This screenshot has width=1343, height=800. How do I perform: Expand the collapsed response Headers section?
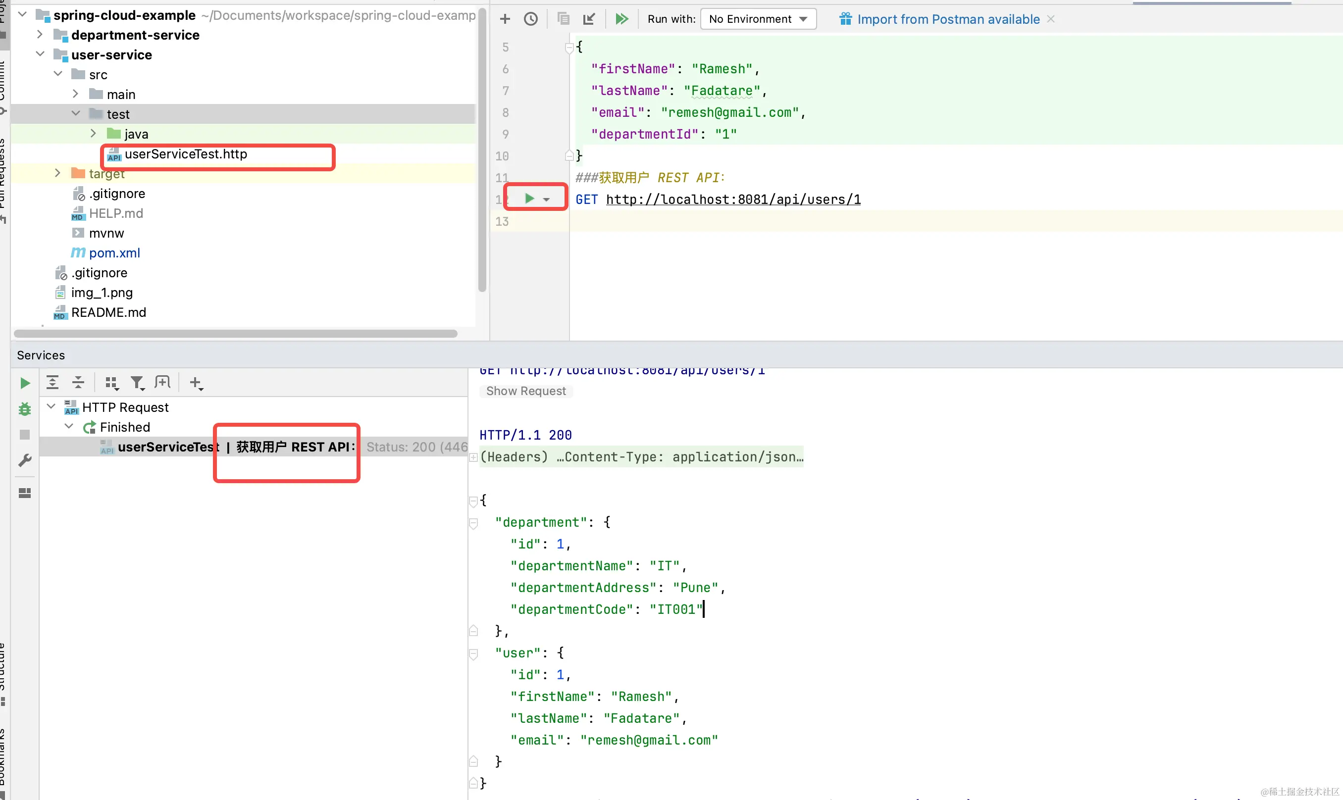coord(473,457)
